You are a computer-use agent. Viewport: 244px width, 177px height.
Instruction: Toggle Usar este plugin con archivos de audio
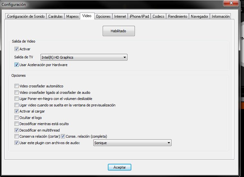pos(16,143)
